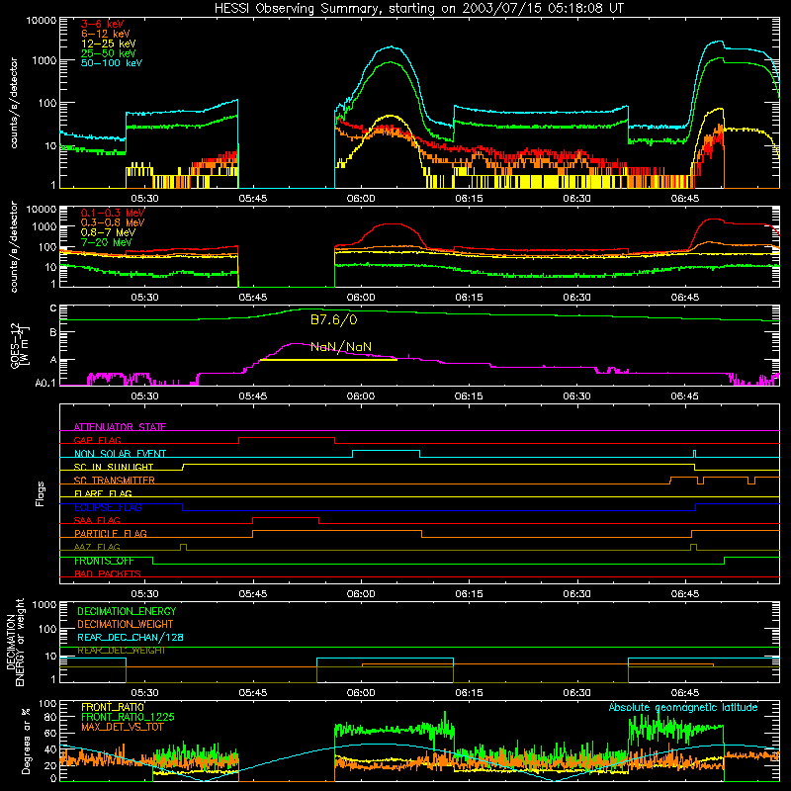Click the B7.6/0 flare class annotation
This screenshot has height=791, width=791.
[x=334, y=319]
